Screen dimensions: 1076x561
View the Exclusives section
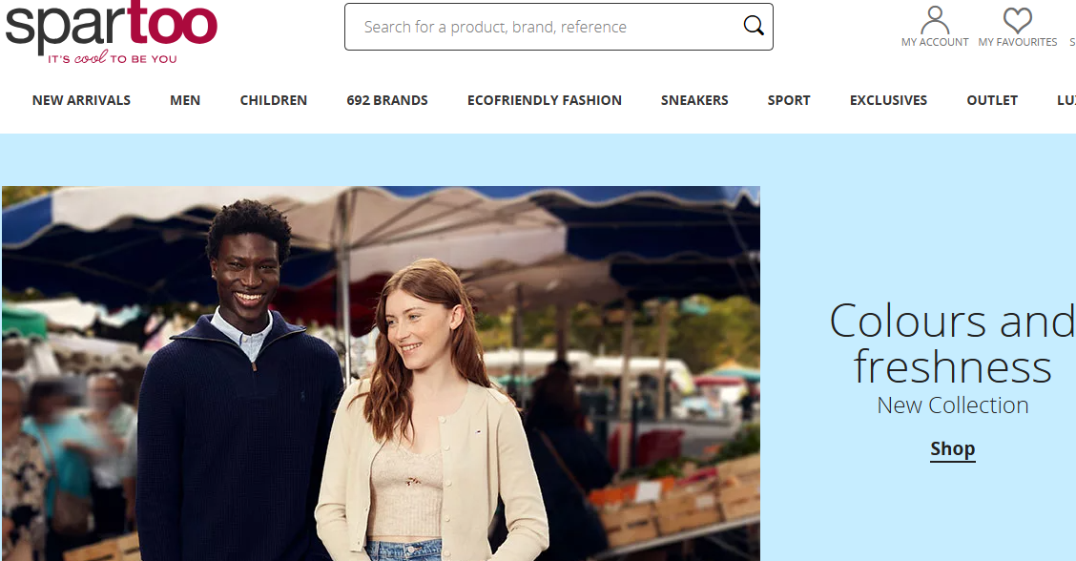(888, 100)
